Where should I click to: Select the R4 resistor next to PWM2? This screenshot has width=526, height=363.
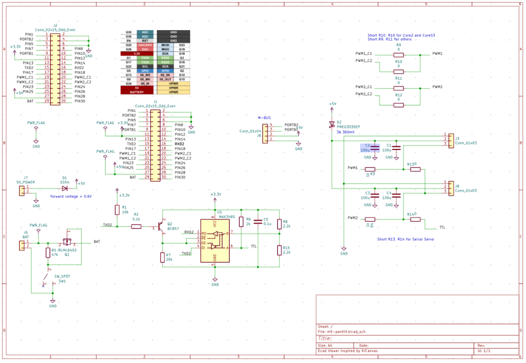click(370, 219)
